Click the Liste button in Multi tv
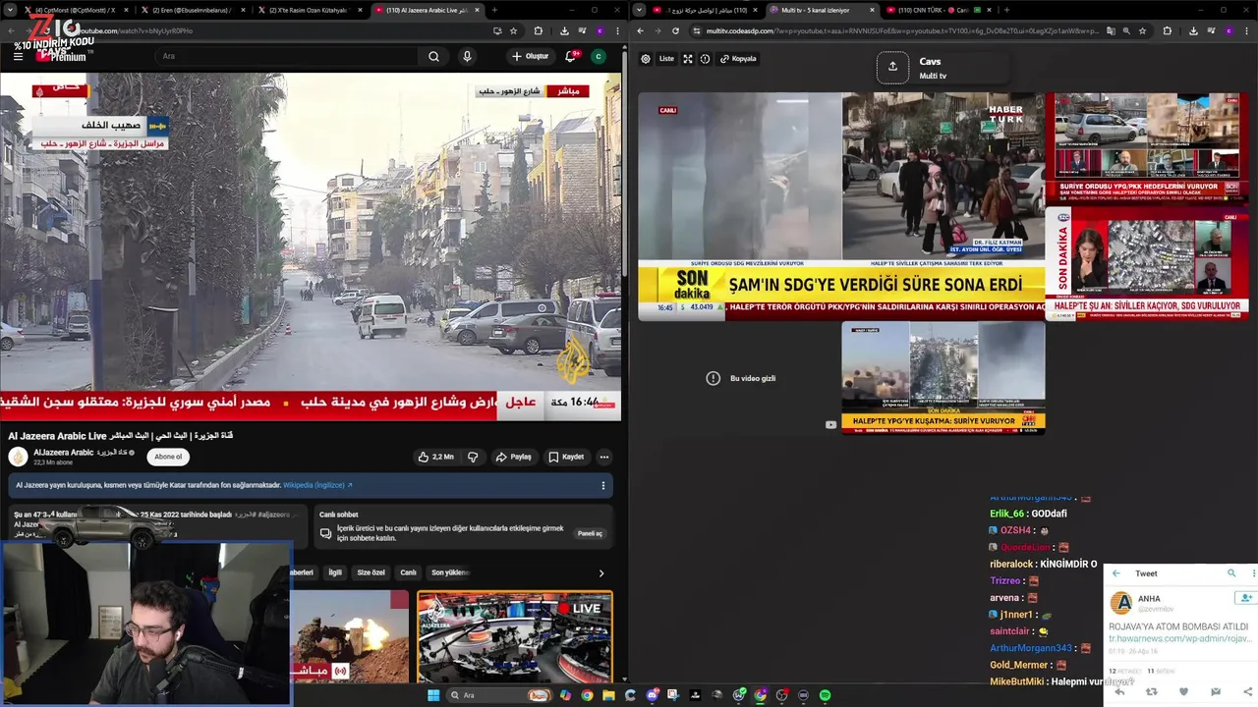Screen dimensions: 1258x707 [x=666, y=59]
